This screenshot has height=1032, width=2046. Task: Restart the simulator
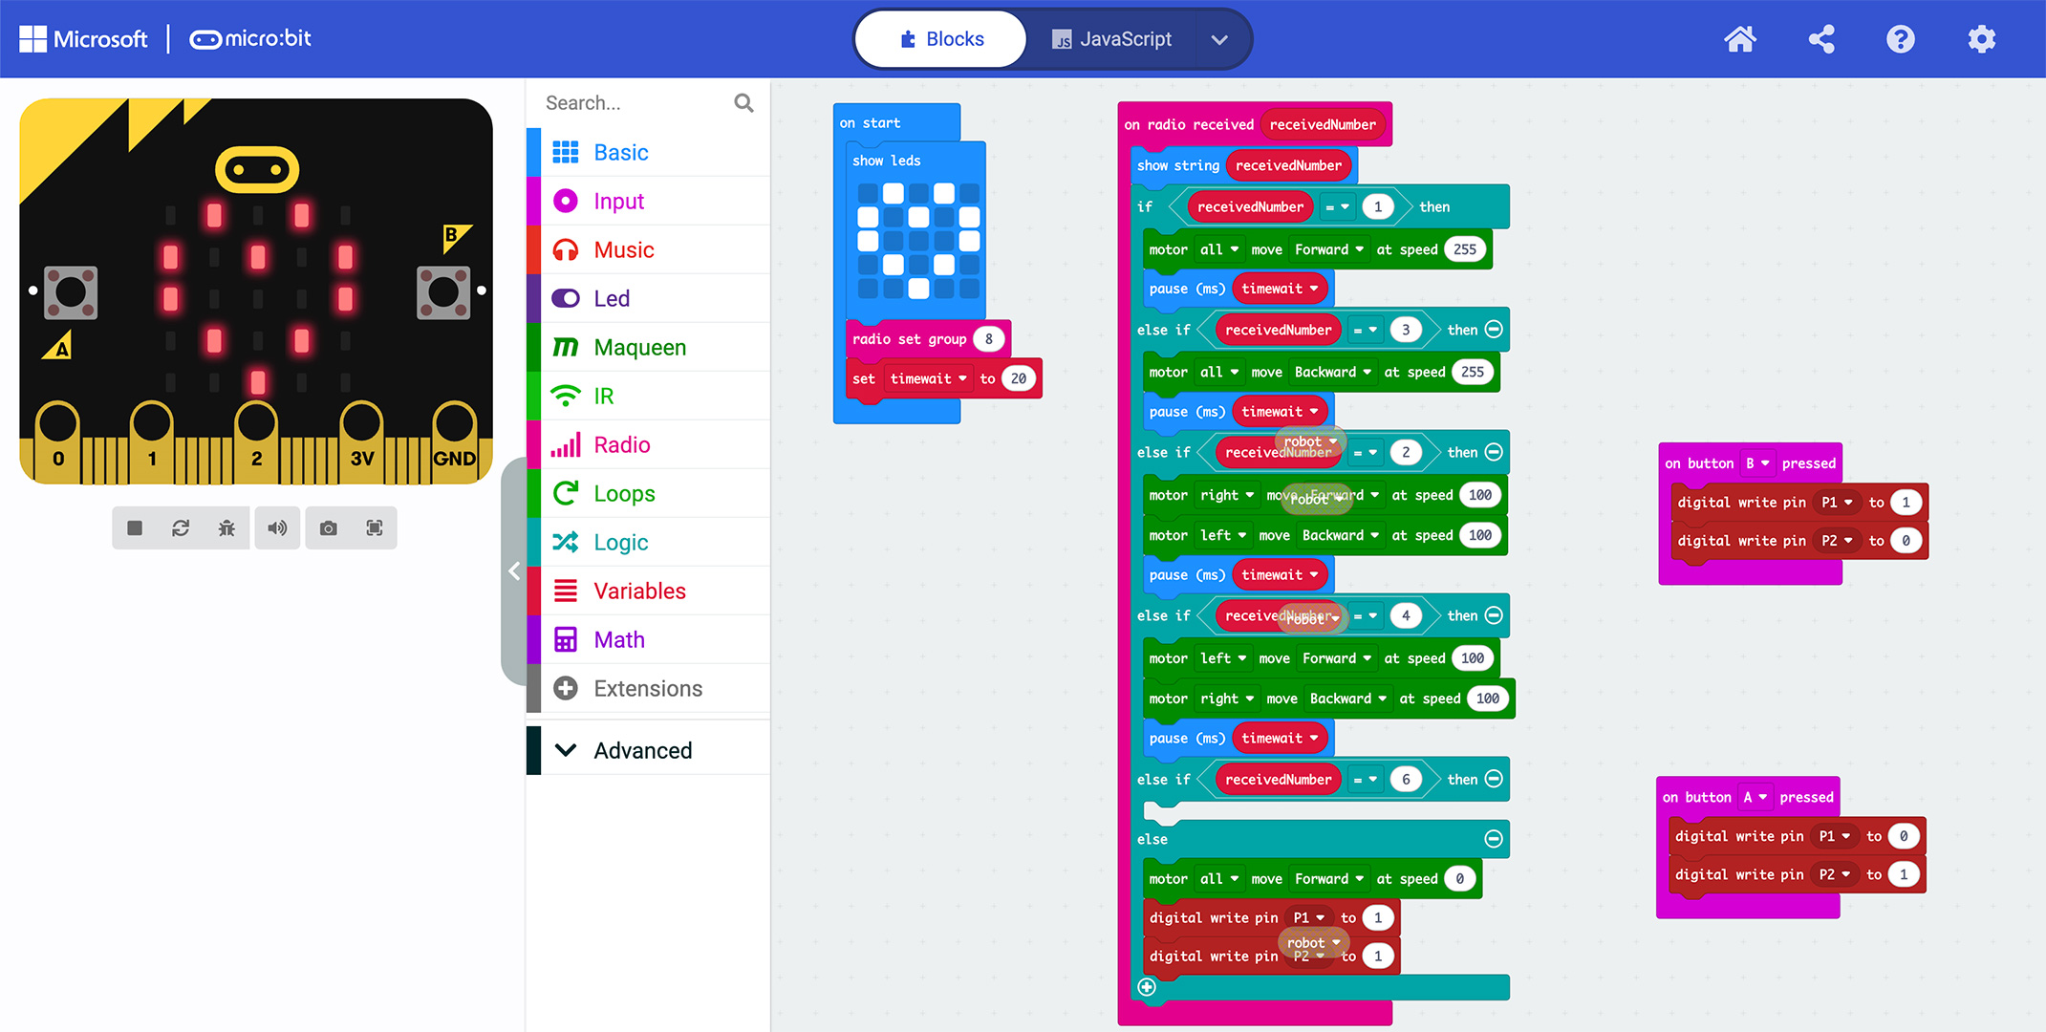pyautogui.click(x=181, y=528)
